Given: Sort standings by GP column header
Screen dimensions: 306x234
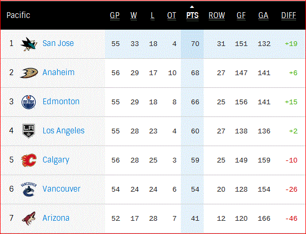Looking at the screenshot, I should click(115, 15).
